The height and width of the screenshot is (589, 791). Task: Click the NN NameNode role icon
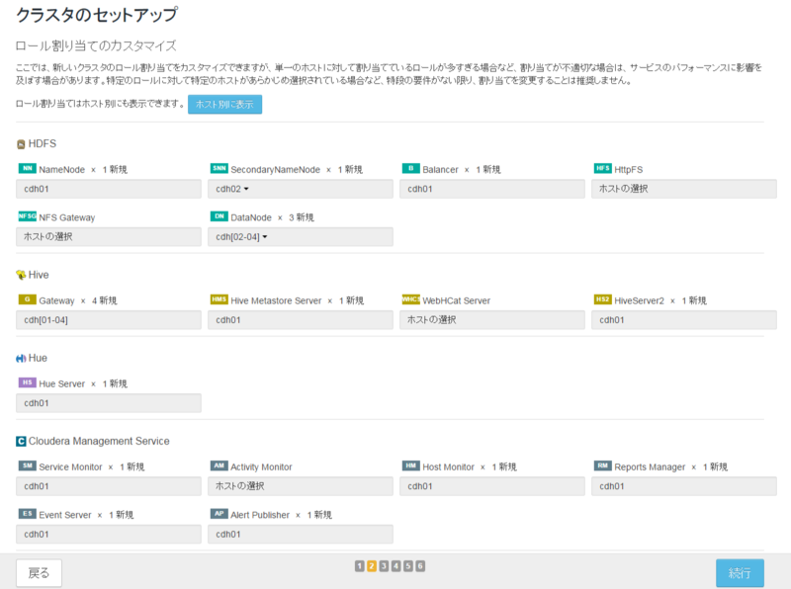point(28,168)
